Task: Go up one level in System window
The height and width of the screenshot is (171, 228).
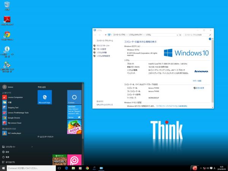Action: pyautogui.click(x=106, y=35)
